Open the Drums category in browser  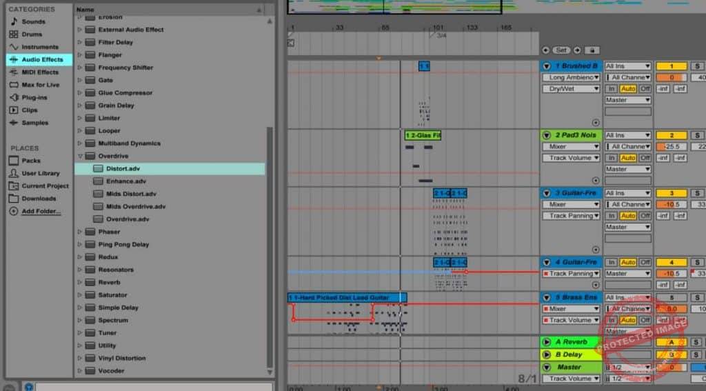[x=31, y=34]
